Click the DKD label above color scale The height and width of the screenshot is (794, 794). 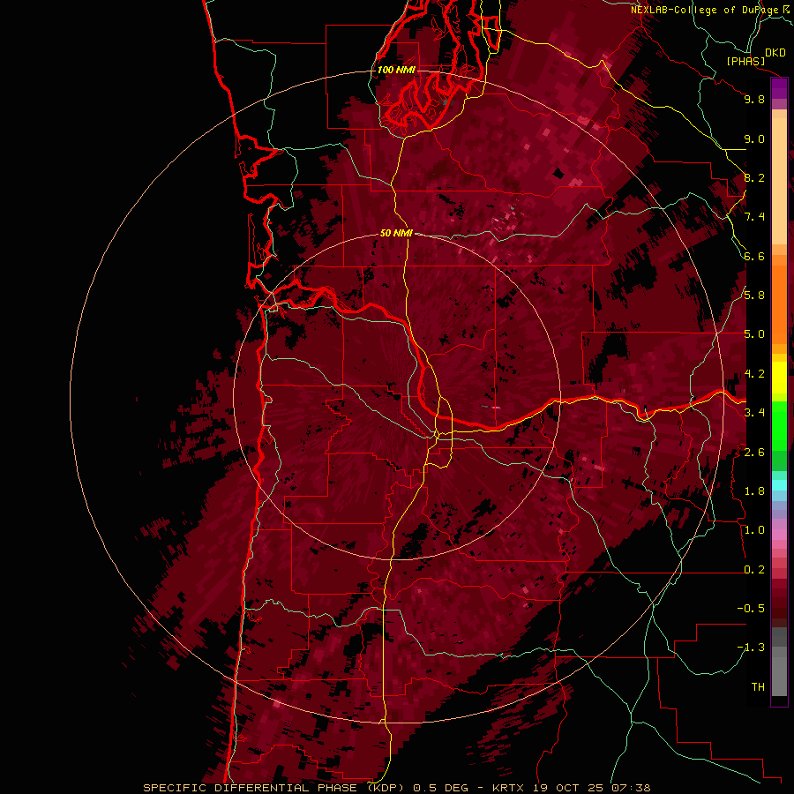coord(775,53)
